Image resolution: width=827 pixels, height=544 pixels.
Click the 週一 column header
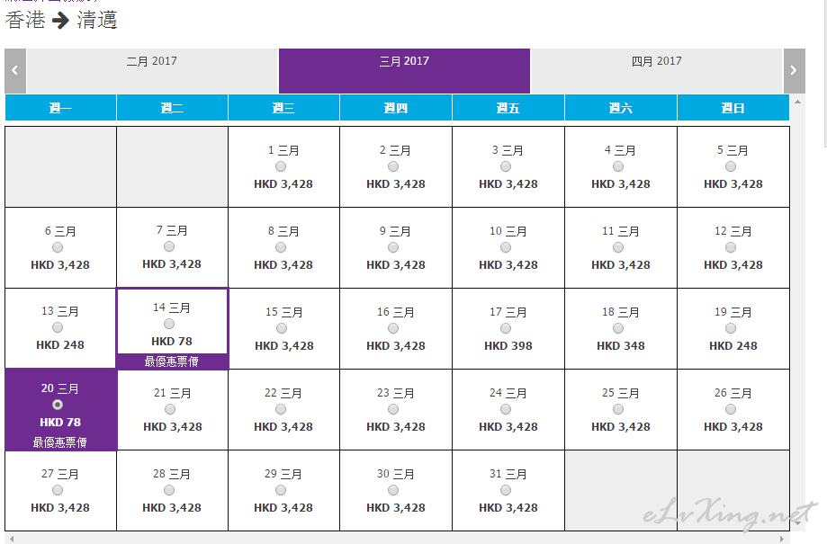(60, 108)
